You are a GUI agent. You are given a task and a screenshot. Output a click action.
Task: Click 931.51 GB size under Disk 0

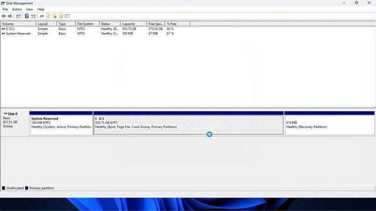point(10,122)
